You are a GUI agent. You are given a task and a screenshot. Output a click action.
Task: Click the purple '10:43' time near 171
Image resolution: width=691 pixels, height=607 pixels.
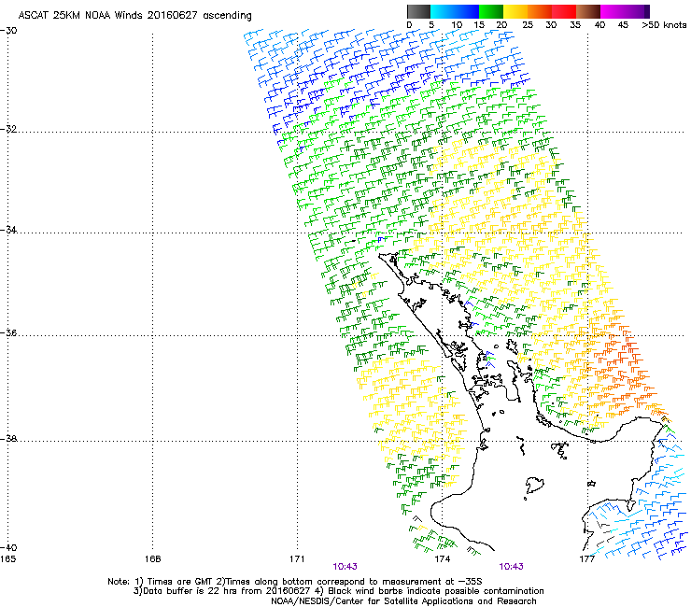point(345,567)
